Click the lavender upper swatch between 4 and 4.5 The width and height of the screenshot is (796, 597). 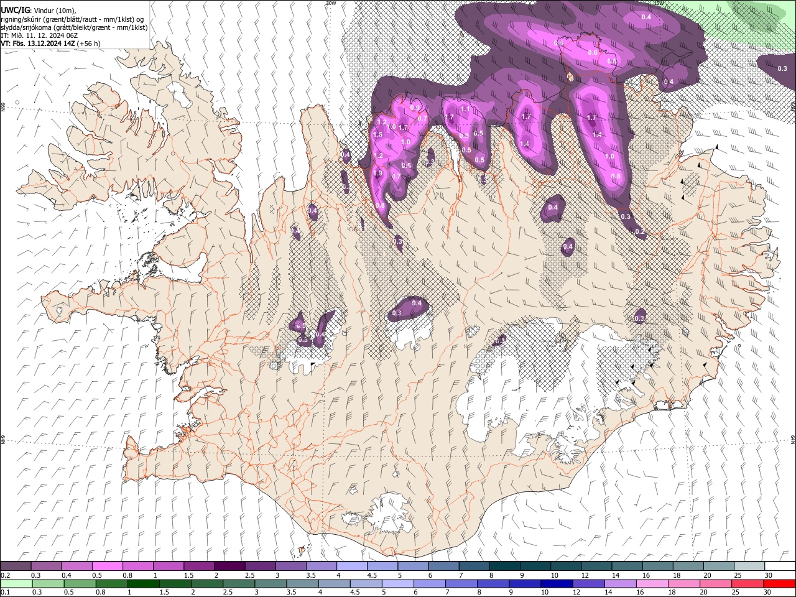click(x=352, y=567)
